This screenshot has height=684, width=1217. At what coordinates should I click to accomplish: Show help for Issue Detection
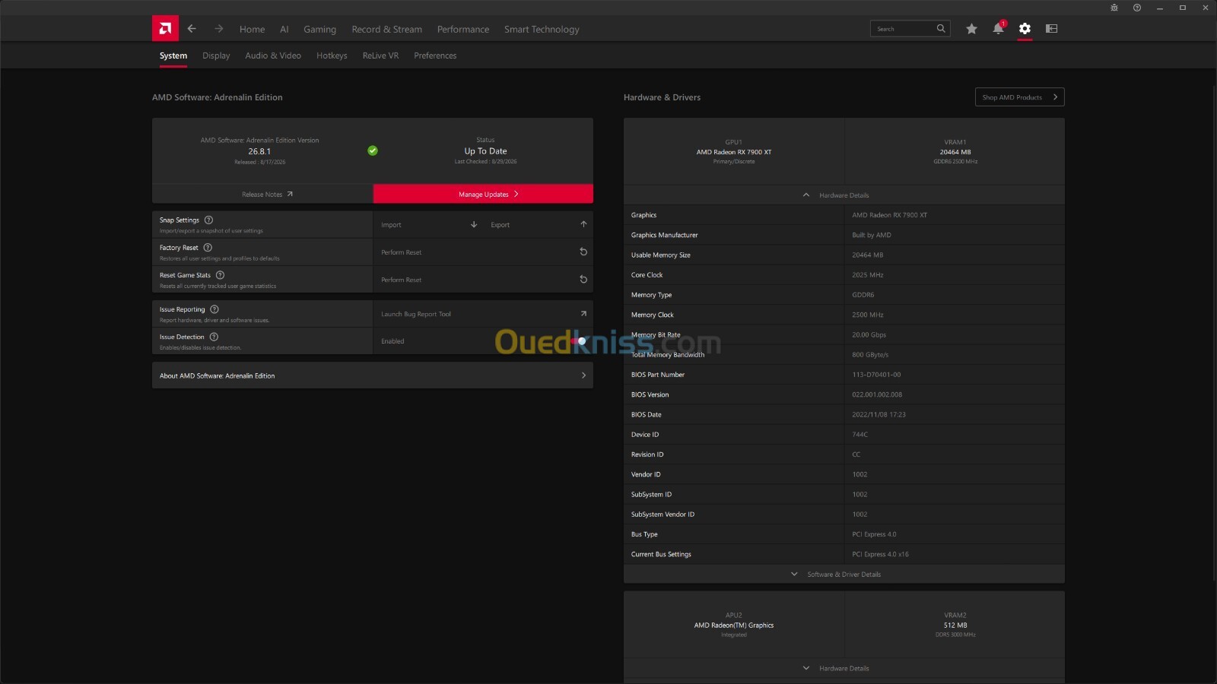pos(214,337)
